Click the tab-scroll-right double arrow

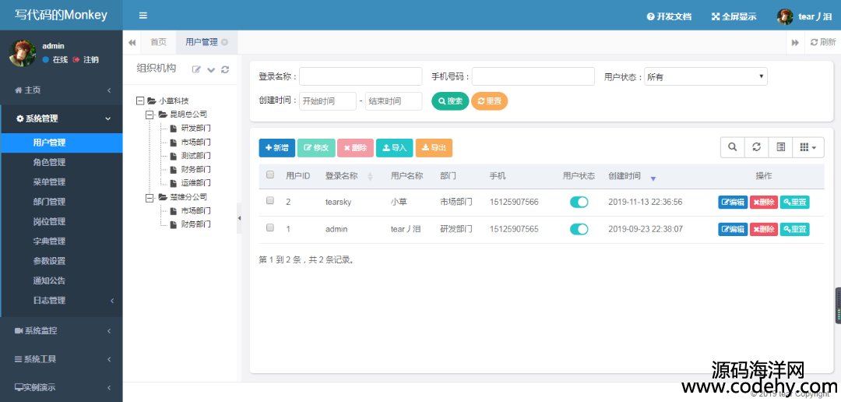click(795, 42)
